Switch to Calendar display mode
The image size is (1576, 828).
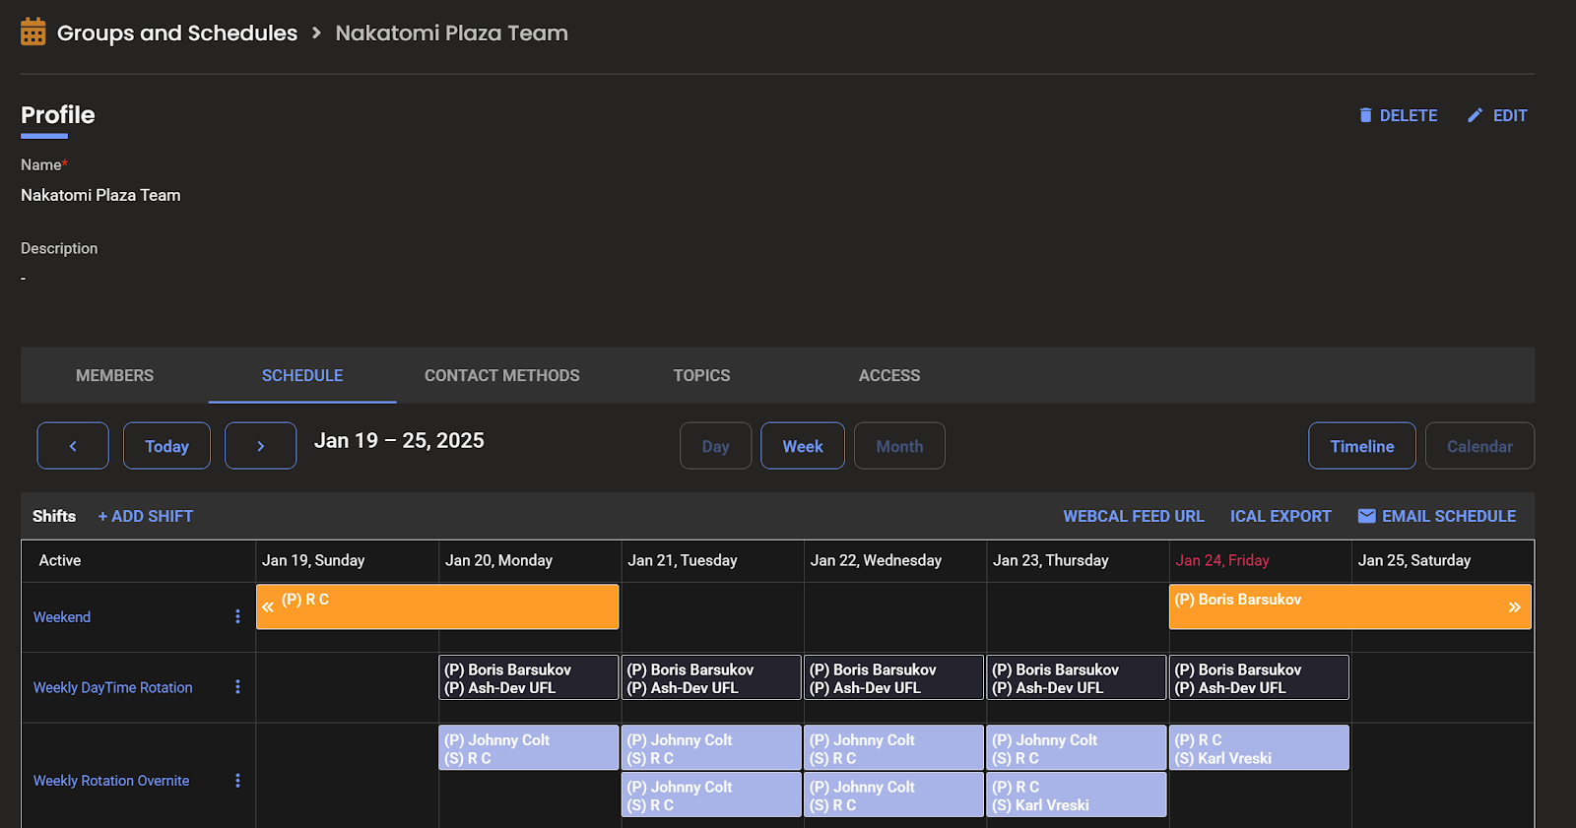click(1478, 446)
